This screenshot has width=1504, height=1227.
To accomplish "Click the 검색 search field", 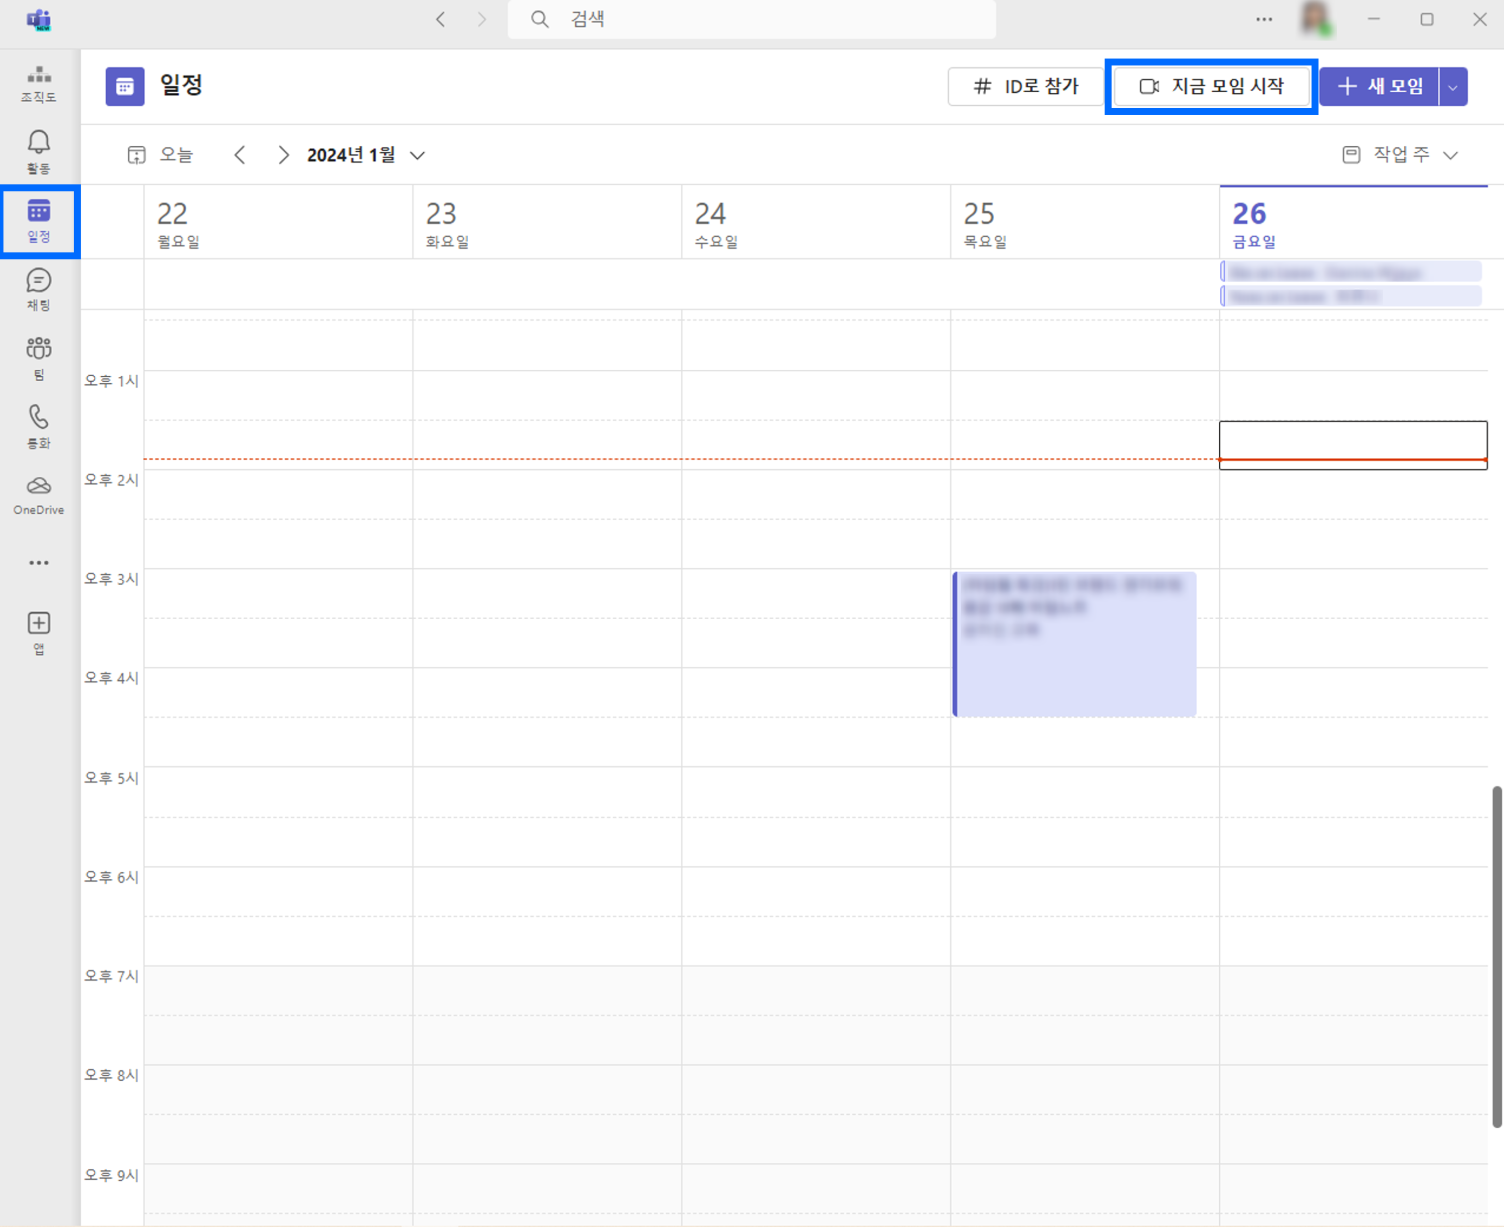I will [x=751, y=19].
